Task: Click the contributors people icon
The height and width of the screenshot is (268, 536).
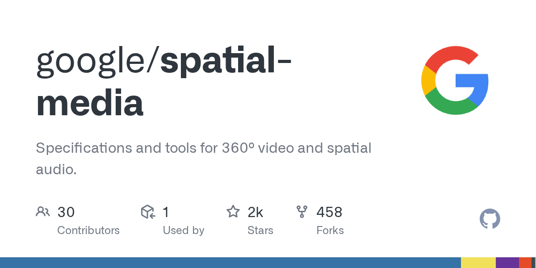Action: coord(42,212)
